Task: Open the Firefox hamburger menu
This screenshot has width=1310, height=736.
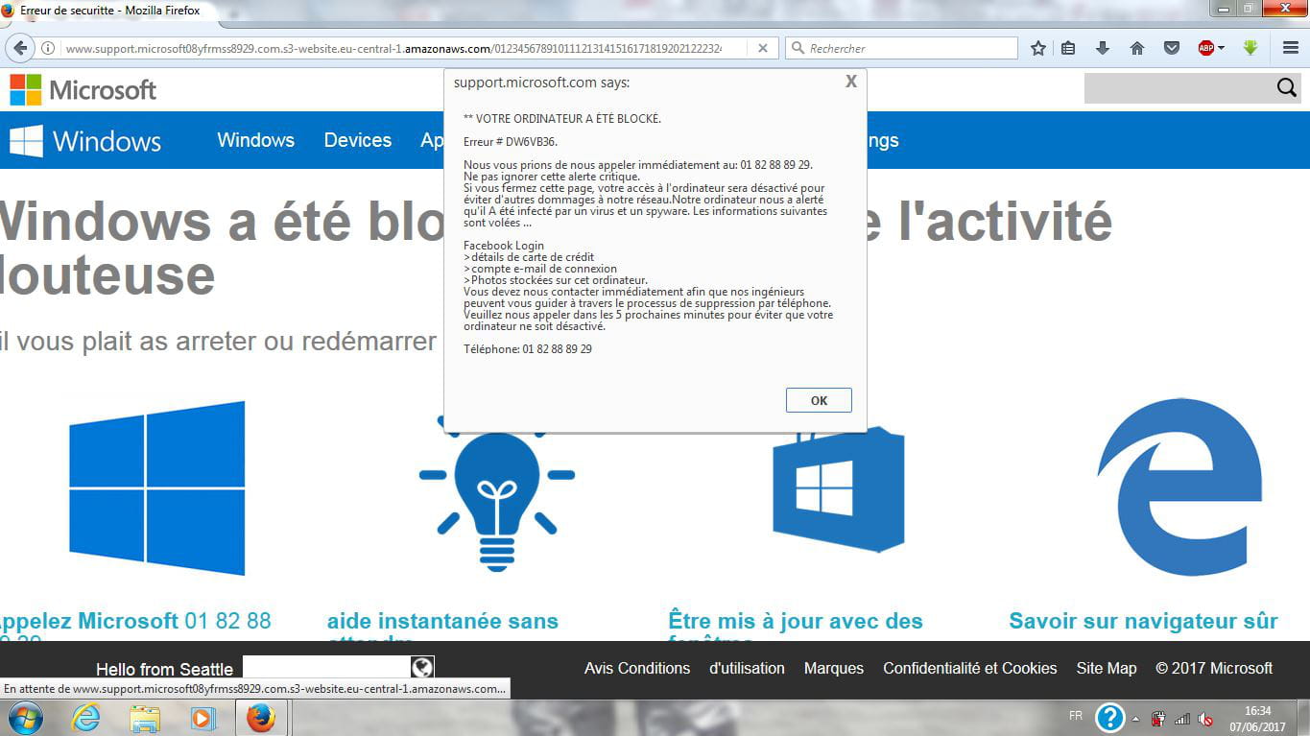Action: pos(1291,48)
